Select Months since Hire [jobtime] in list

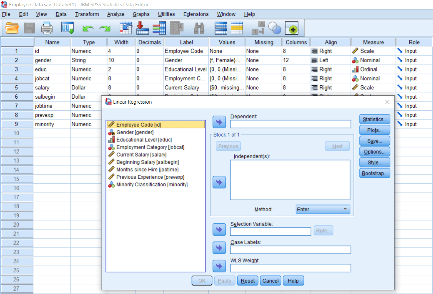click(x=156, y=170)
